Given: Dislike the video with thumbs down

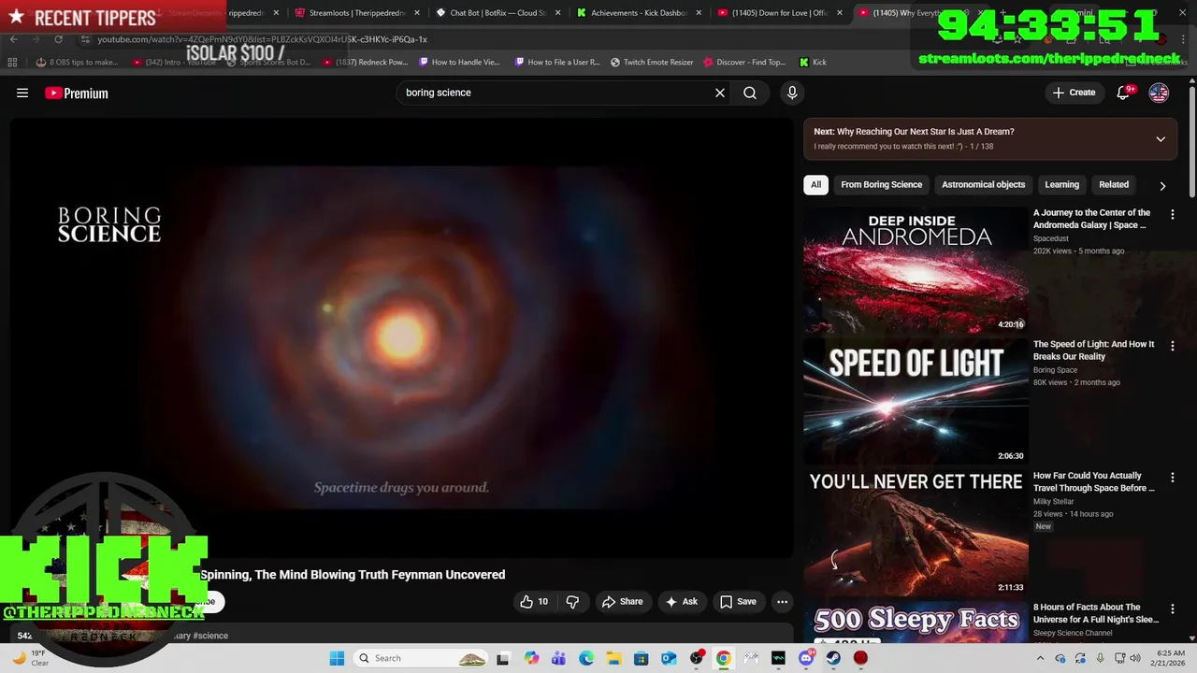Looking at the screenshot, I should point(572,602).
